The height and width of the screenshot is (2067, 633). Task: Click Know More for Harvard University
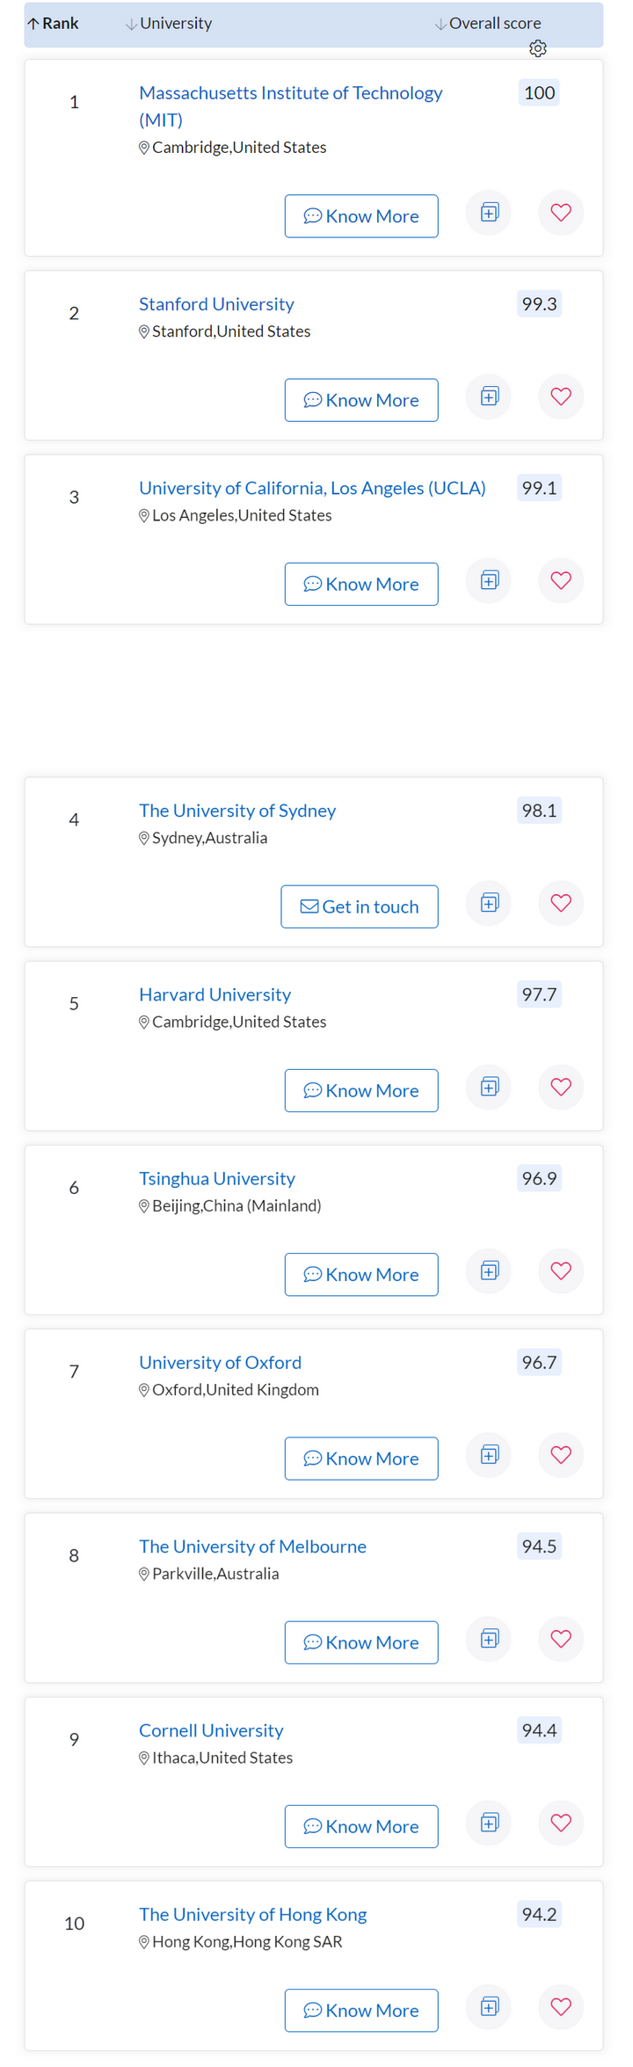point(361,1090)
